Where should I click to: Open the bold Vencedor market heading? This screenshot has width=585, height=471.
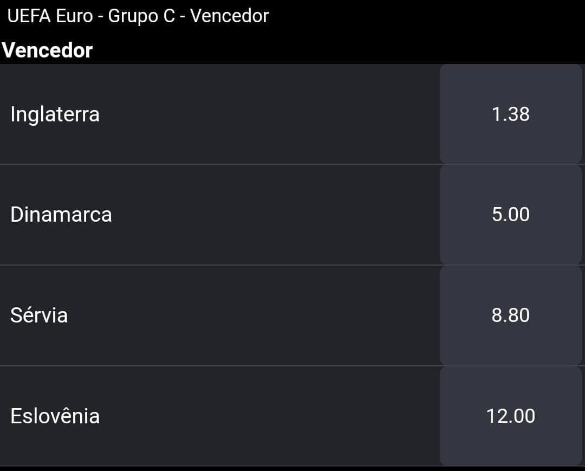[47, 50]
